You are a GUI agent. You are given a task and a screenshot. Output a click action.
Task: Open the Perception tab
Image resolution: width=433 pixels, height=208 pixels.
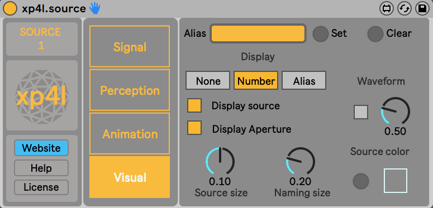point(130,90)
